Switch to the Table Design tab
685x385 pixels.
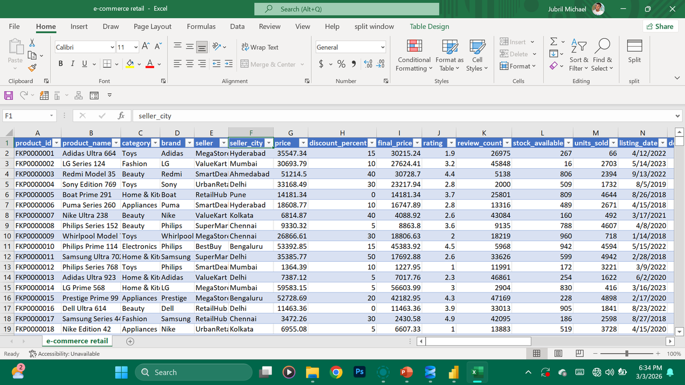pyautogui.click(x=429, y=26)
